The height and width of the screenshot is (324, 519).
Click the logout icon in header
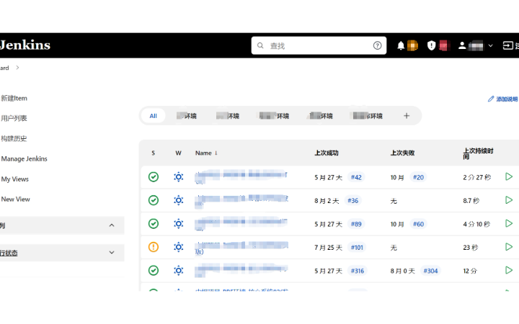tap(507, 45)
